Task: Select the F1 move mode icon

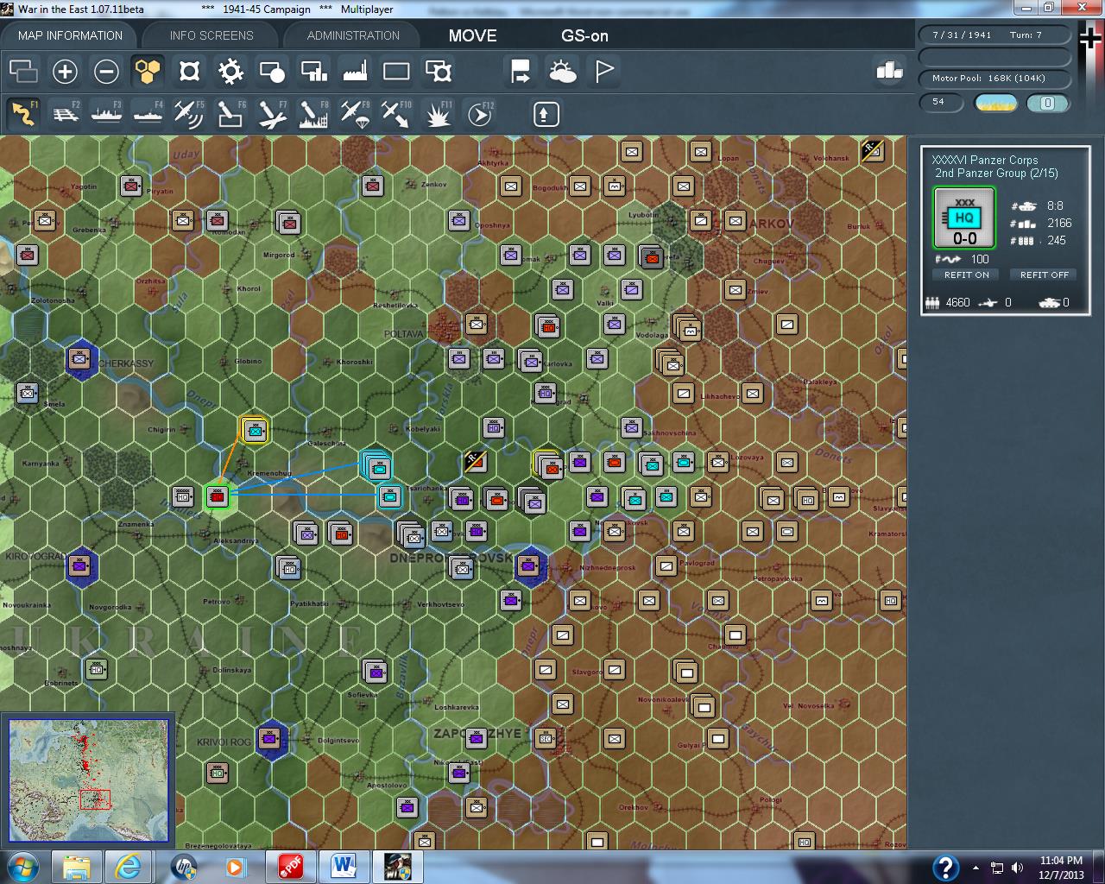Action: pyautogui.click(x=23, y=114)
